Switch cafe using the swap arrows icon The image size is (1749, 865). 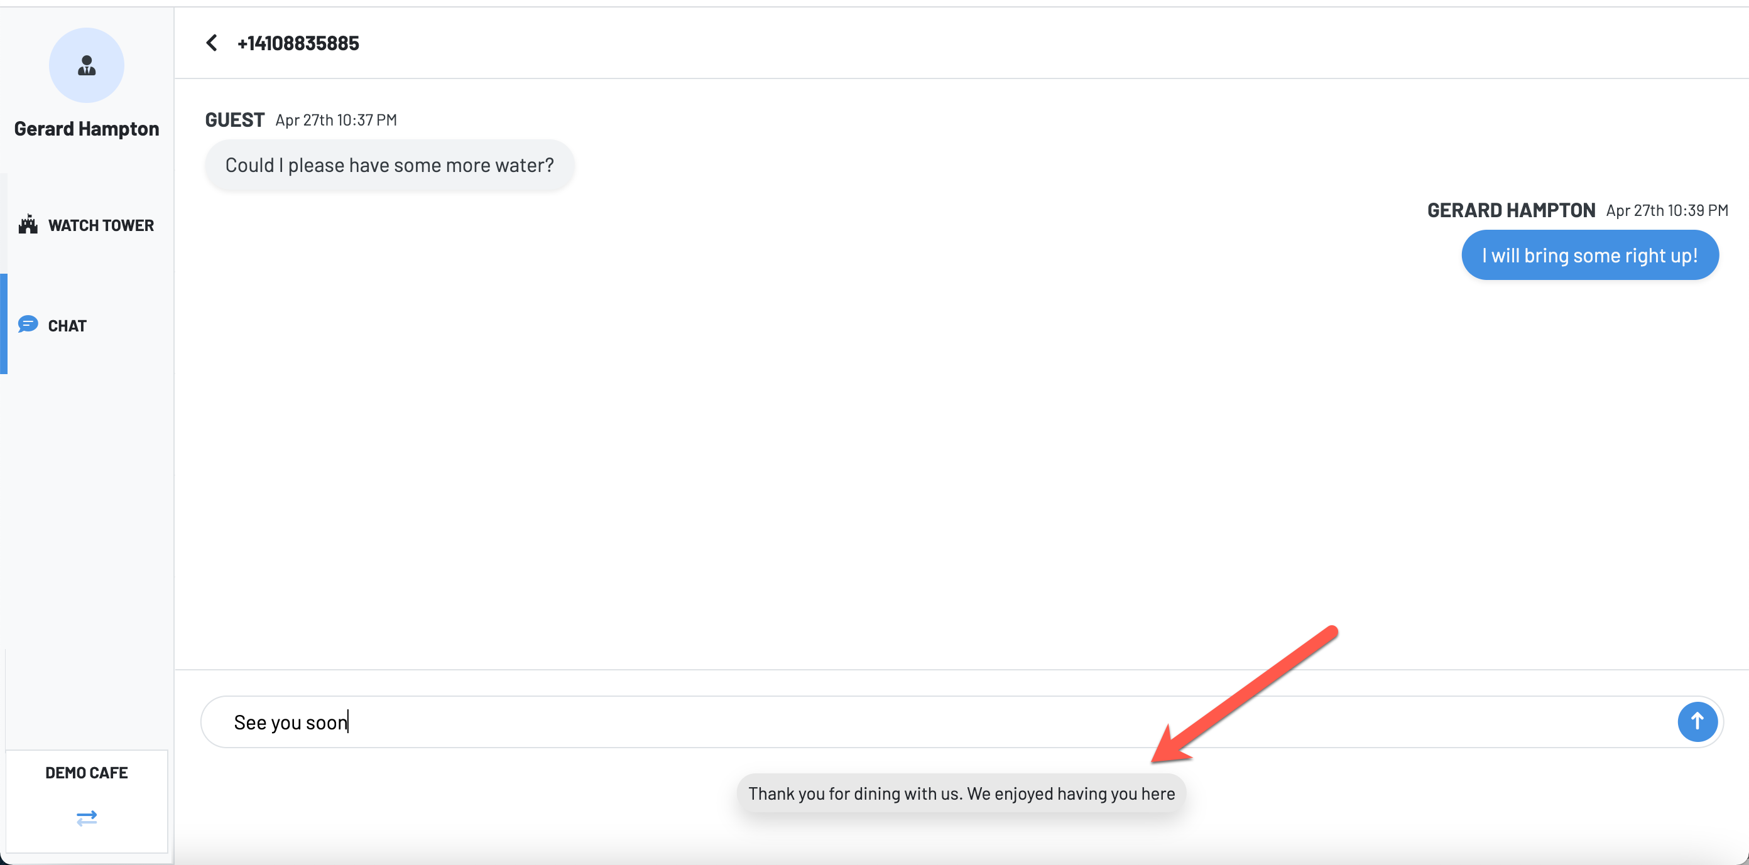87,817
